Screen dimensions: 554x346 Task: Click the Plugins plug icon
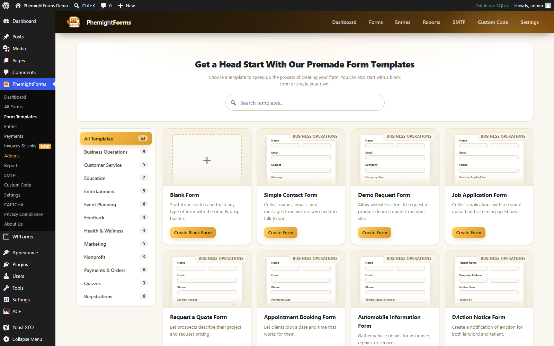(6, 264)
